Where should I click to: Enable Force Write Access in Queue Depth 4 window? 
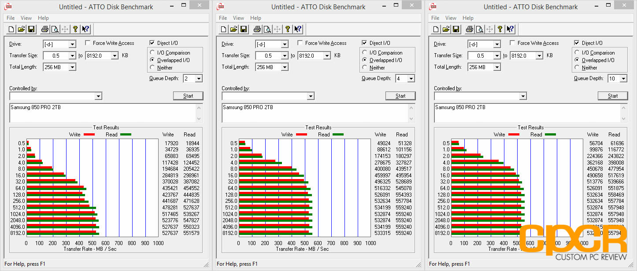tap(300, 43)
